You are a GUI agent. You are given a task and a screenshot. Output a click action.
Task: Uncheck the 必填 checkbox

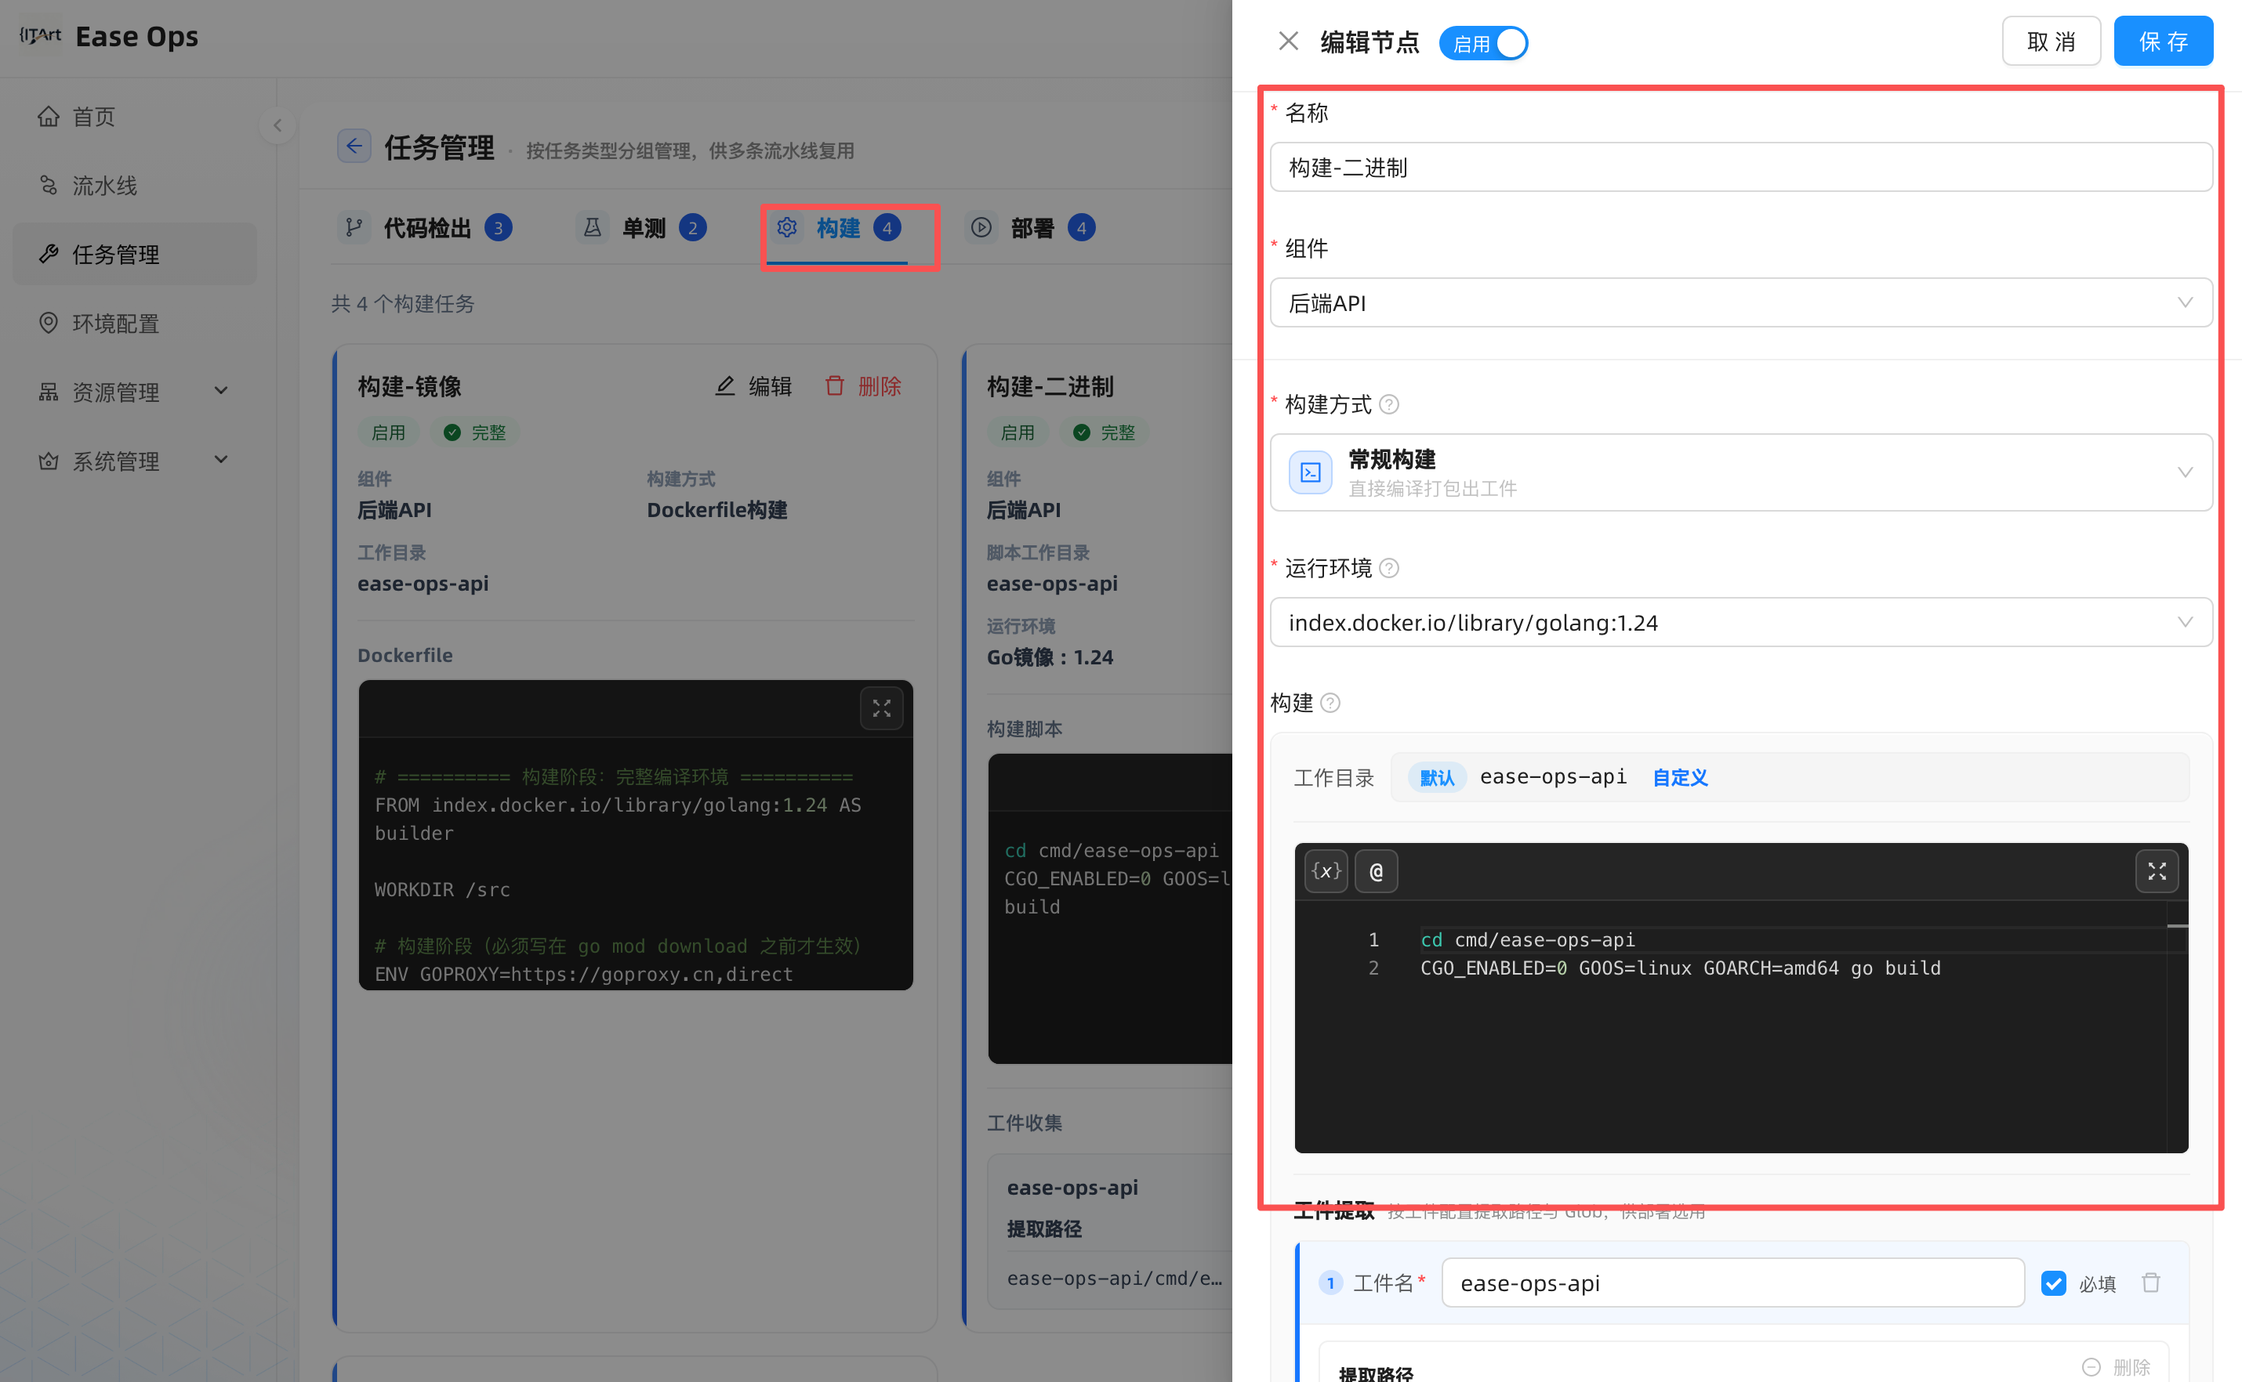pos(2053,1283)
